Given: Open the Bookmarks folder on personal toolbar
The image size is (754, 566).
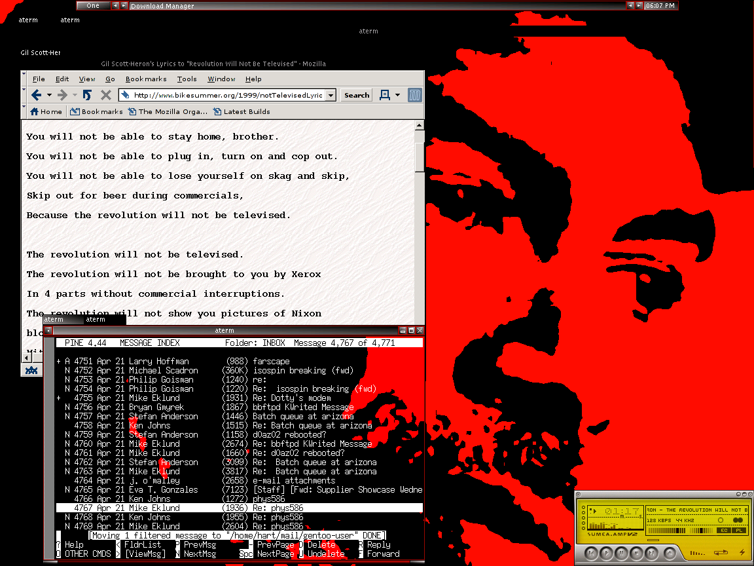Looking at the screenshot, I should 97,111.
